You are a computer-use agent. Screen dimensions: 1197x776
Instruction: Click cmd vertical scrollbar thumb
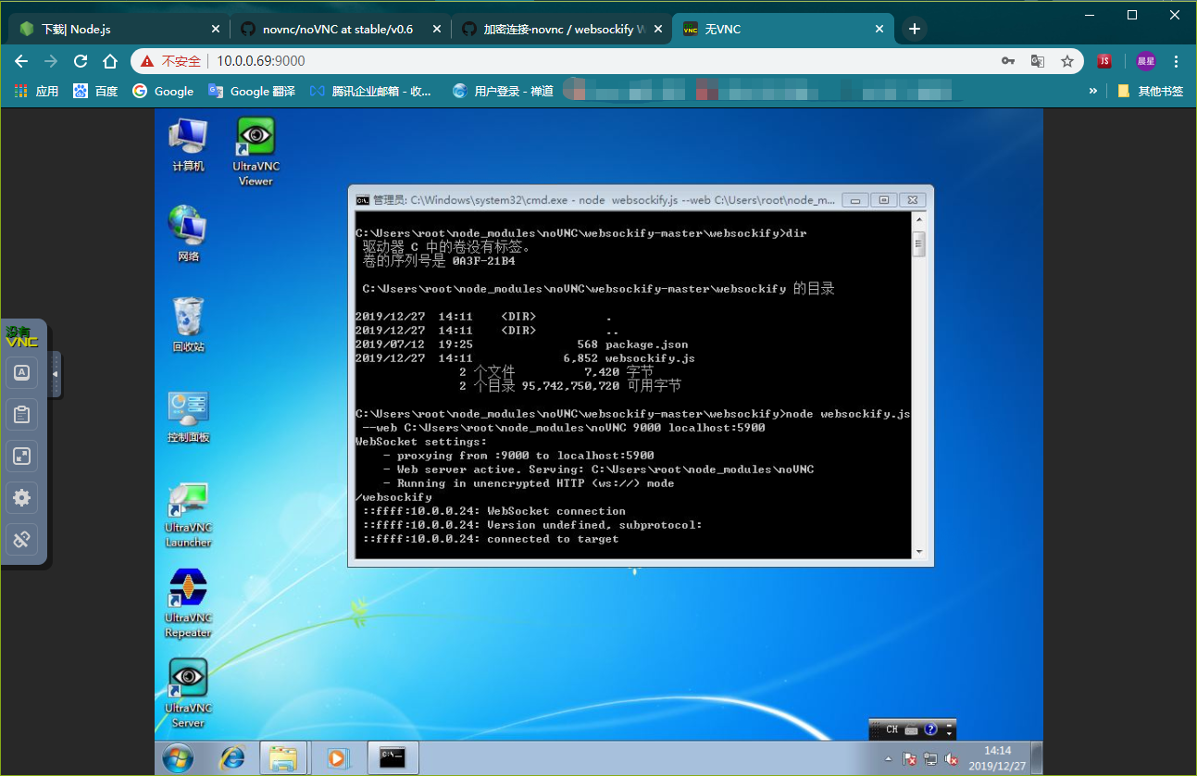[x=919, y=244]
